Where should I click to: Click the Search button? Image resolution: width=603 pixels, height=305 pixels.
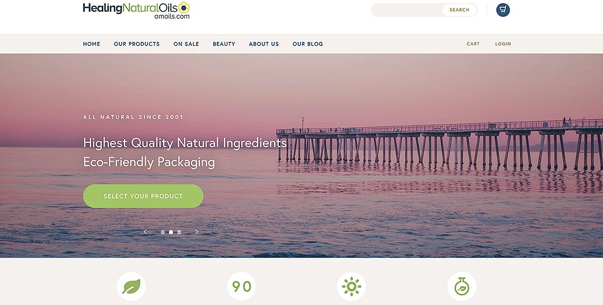tap(459, 10)
